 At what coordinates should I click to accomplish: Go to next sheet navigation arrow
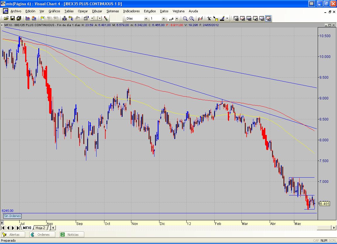coord(13,228)
